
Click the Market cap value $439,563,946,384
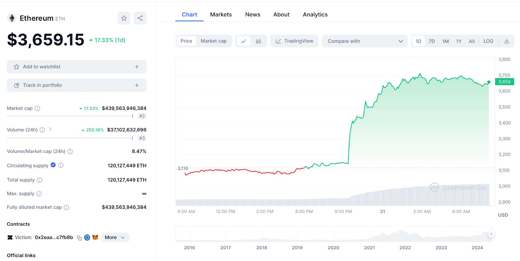click(124, 108)
